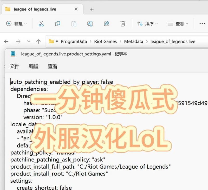
Task: Open the 文件 (File) menu in Notepad
Action: [x=15, y=66]
